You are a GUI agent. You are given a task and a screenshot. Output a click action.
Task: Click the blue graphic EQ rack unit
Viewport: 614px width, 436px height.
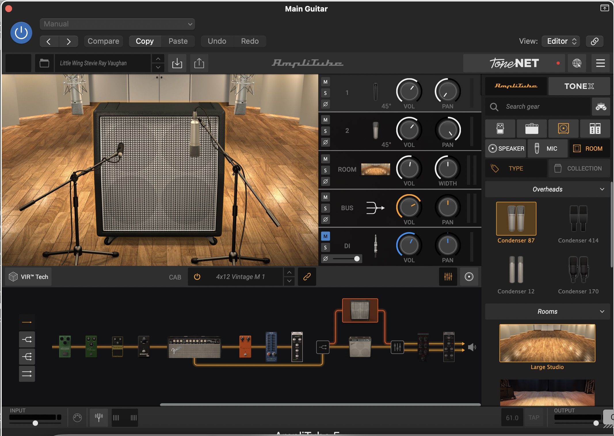click(x=271, y=347)
